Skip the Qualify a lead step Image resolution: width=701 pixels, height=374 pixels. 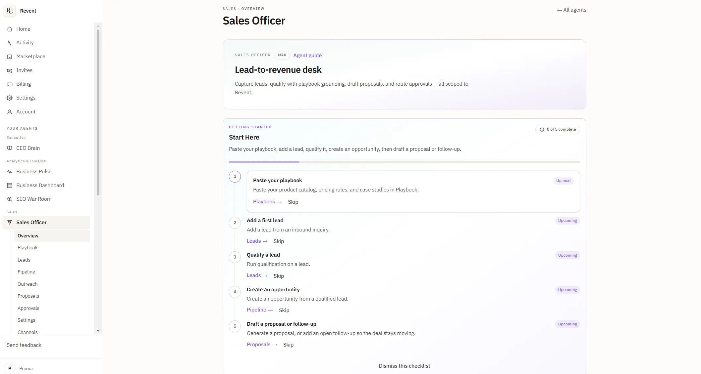coord(279,276)
